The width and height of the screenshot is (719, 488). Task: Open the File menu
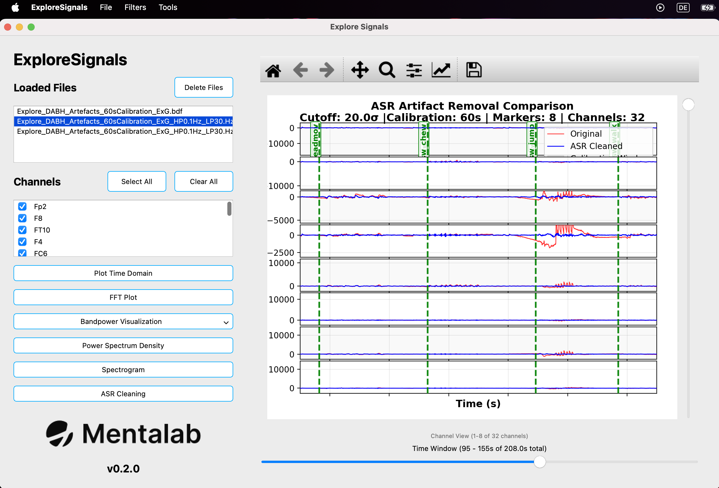tap(106, 7)
